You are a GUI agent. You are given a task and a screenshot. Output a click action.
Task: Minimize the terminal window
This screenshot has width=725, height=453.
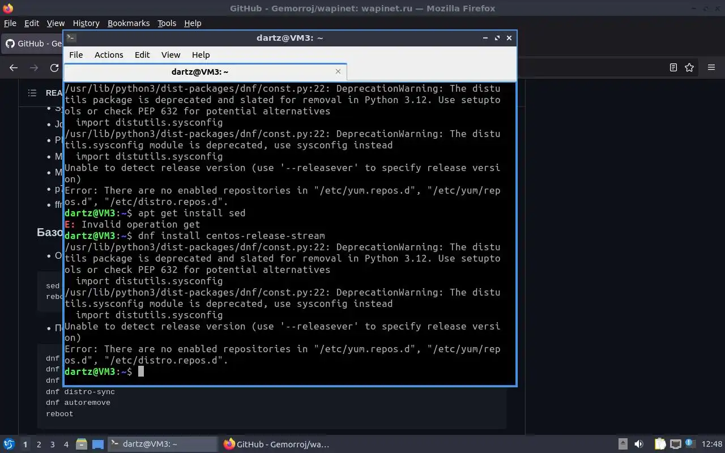(x=485, y=38)
